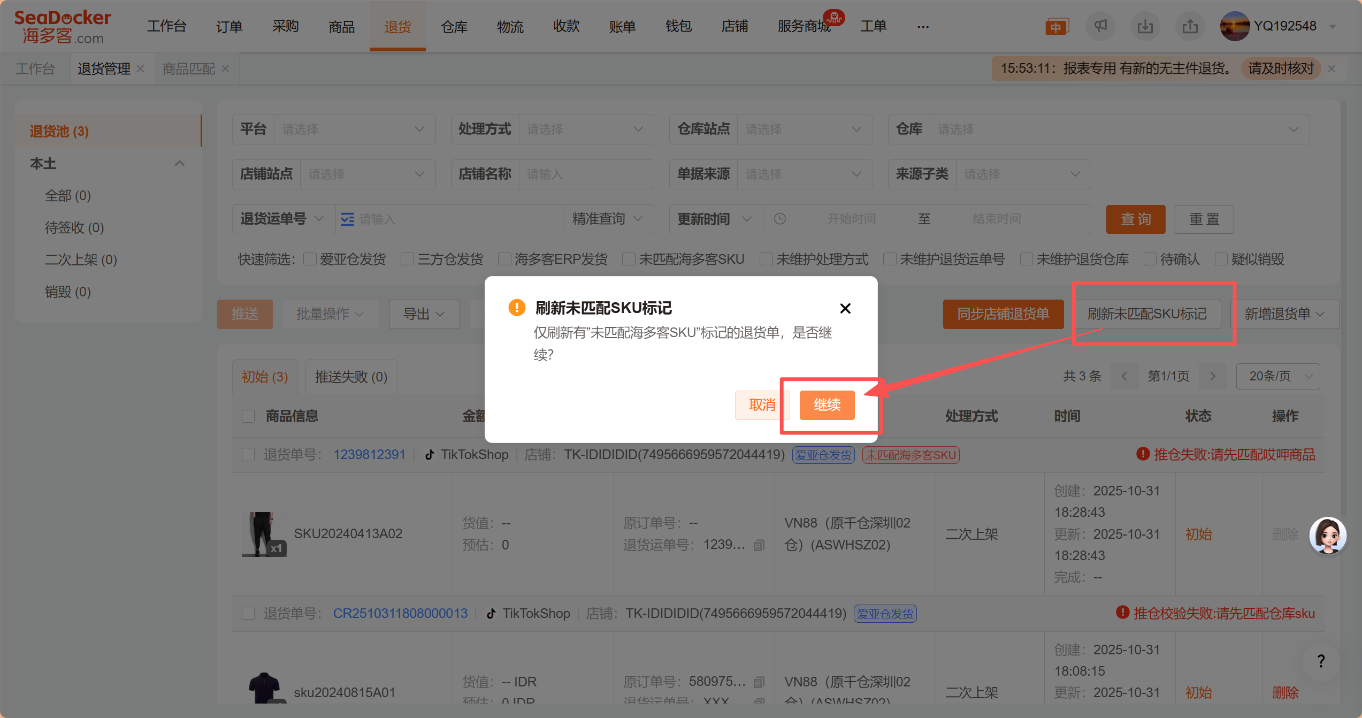This screenshot has height=718, width=1362.
Task: Click the announcement megaphone icon
Action: point(1100,26)
